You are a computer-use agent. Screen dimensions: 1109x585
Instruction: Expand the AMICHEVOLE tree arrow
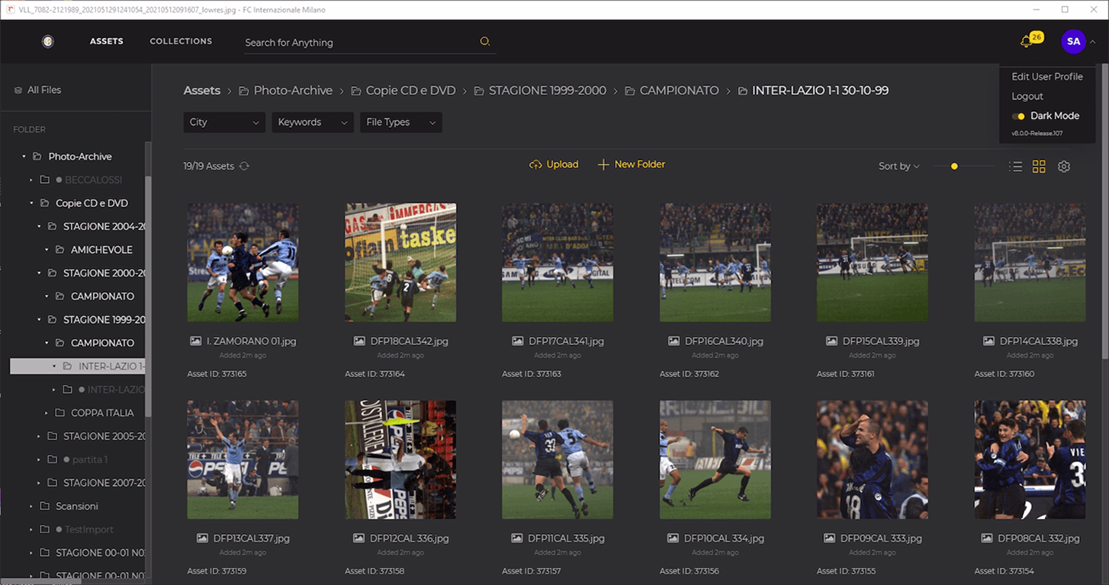click(x=47, y=250)
